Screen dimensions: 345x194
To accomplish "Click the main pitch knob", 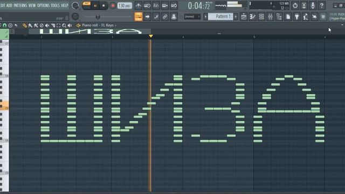I will click(75, 16).
